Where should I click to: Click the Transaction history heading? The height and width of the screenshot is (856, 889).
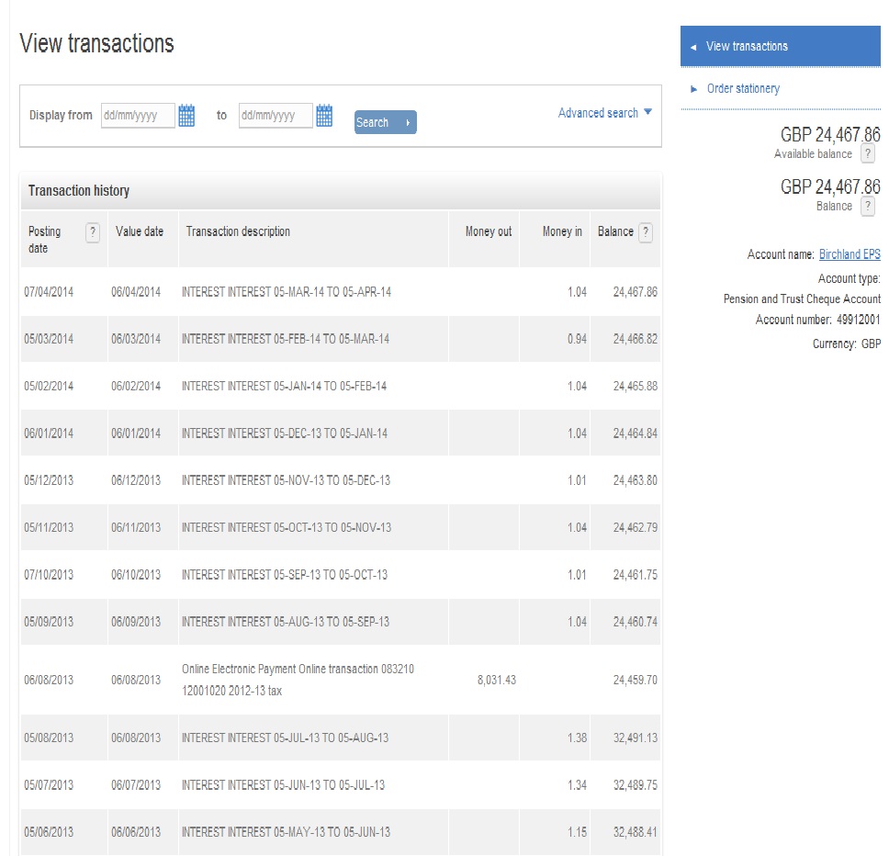(x=79, y=190)
